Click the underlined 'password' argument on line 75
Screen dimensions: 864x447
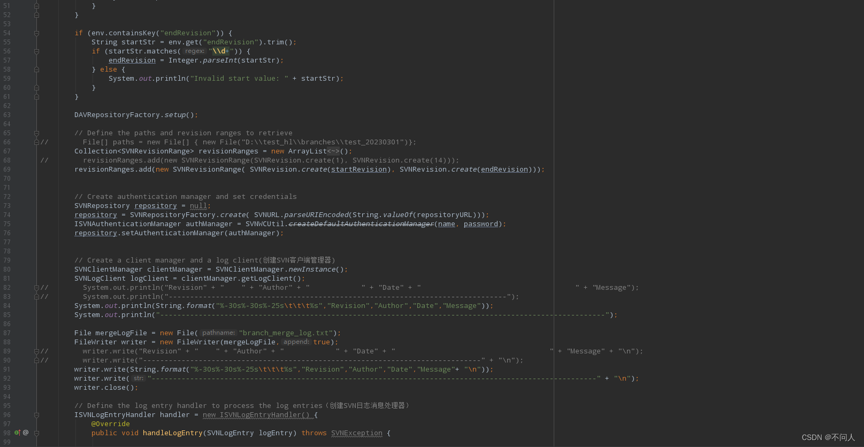coord(481,224)
